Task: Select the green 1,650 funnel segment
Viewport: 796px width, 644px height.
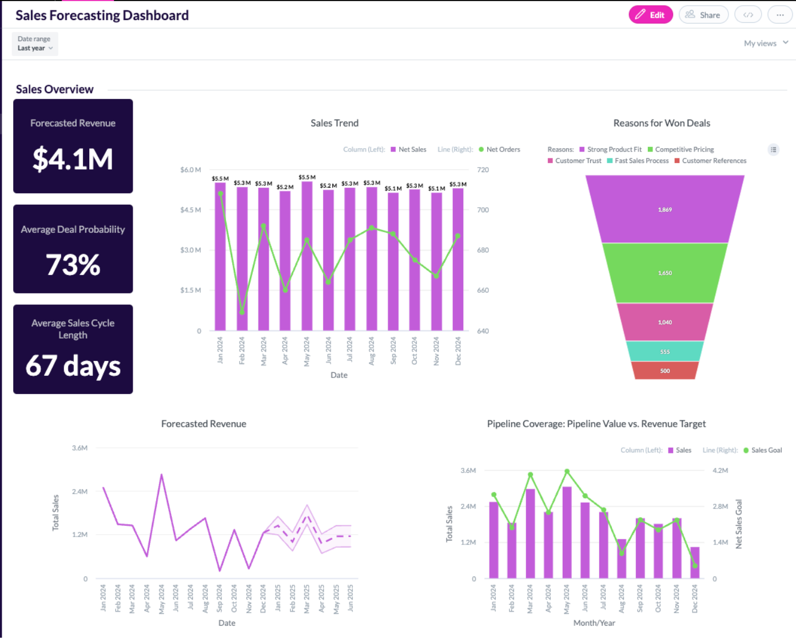Action: (x=664, y=273)
